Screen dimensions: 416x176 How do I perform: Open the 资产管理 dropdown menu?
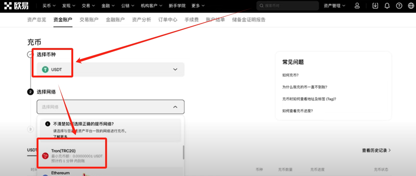334,6
